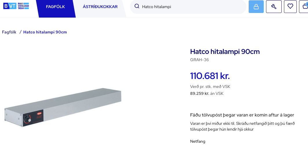Select the product code GRAH-36
Screen dimensions: 308x145
click(x=199, y=60)
